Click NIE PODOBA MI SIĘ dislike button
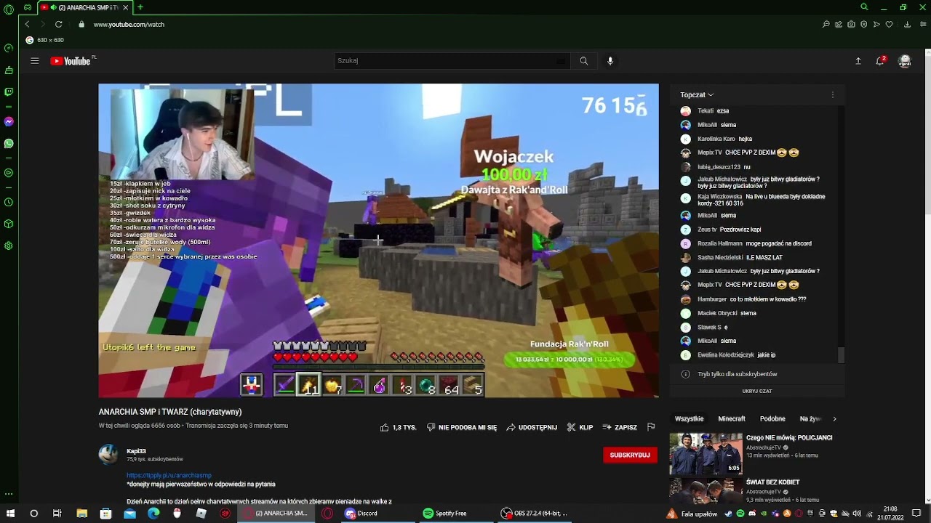The image size is (931, 523). tap(462, 427)
